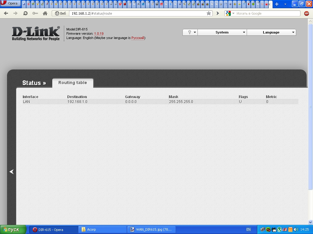
Task: Open the Windows Start (пуск) button
Action: coord(13,230)
